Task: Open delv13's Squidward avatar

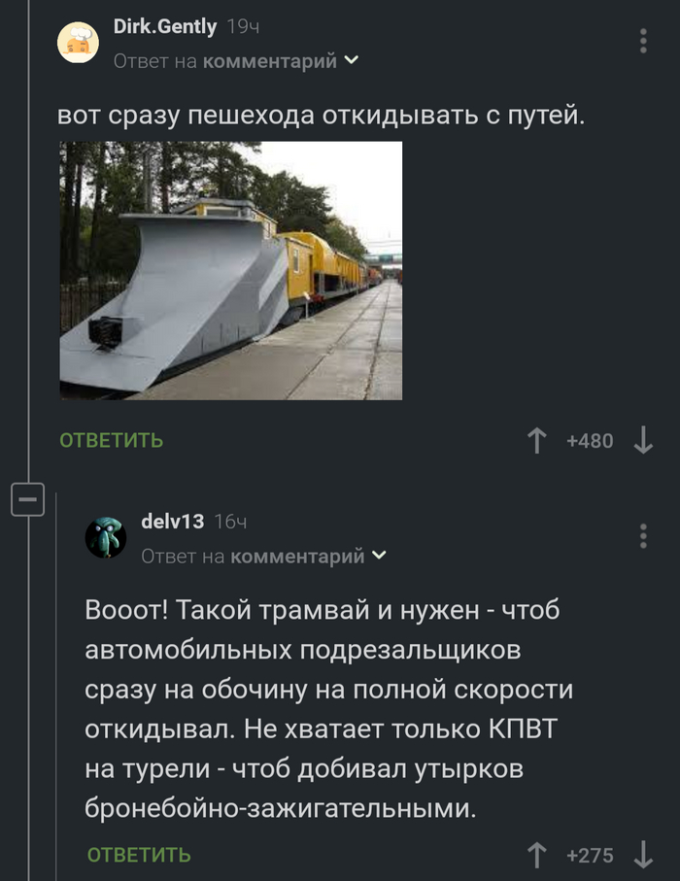Action: point(106,538)
